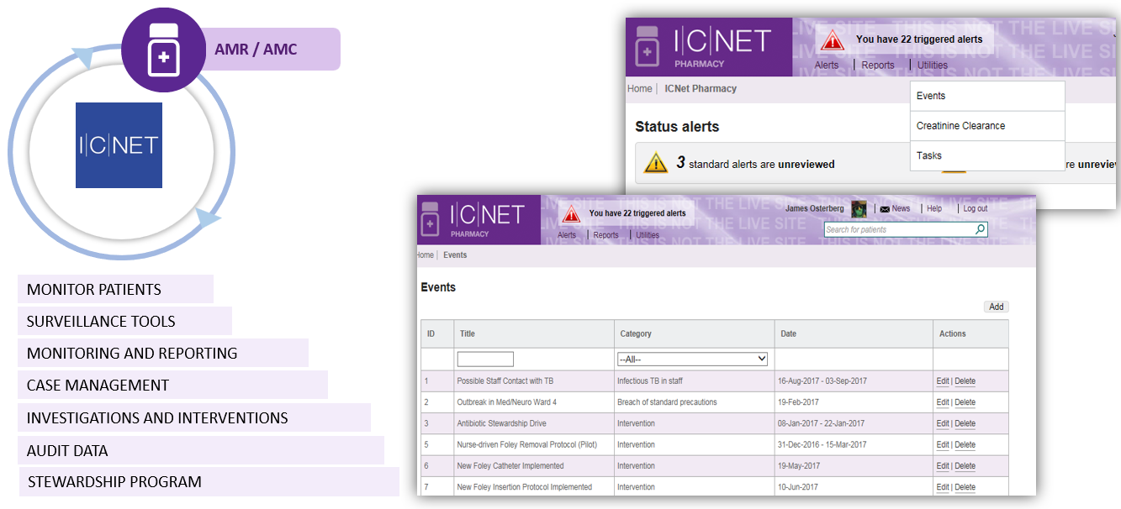
Task: Click the purple AMR / AMC bottle icon
Action: [163, 50]
